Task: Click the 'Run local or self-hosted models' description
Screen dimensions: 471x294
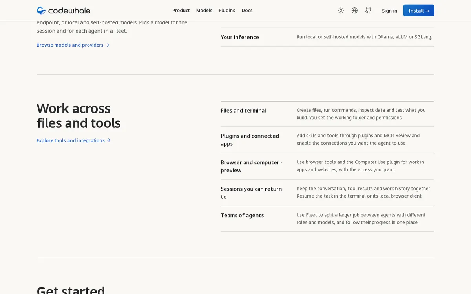Action: (x=364, y=37)
